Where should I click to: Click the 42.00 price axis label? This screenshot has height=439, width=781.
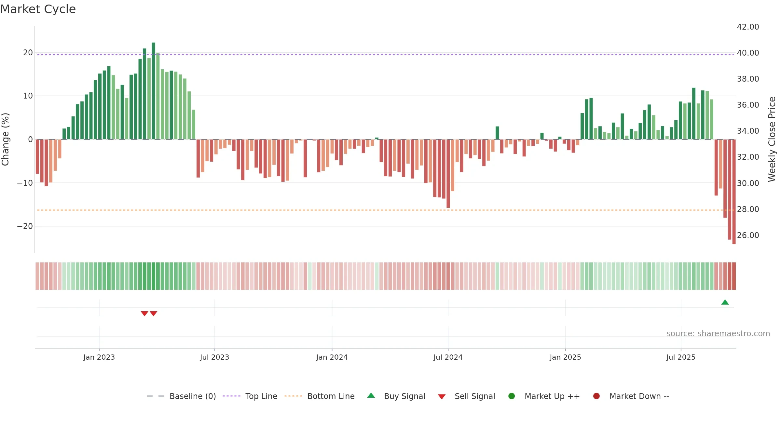[x=748, y=27]
